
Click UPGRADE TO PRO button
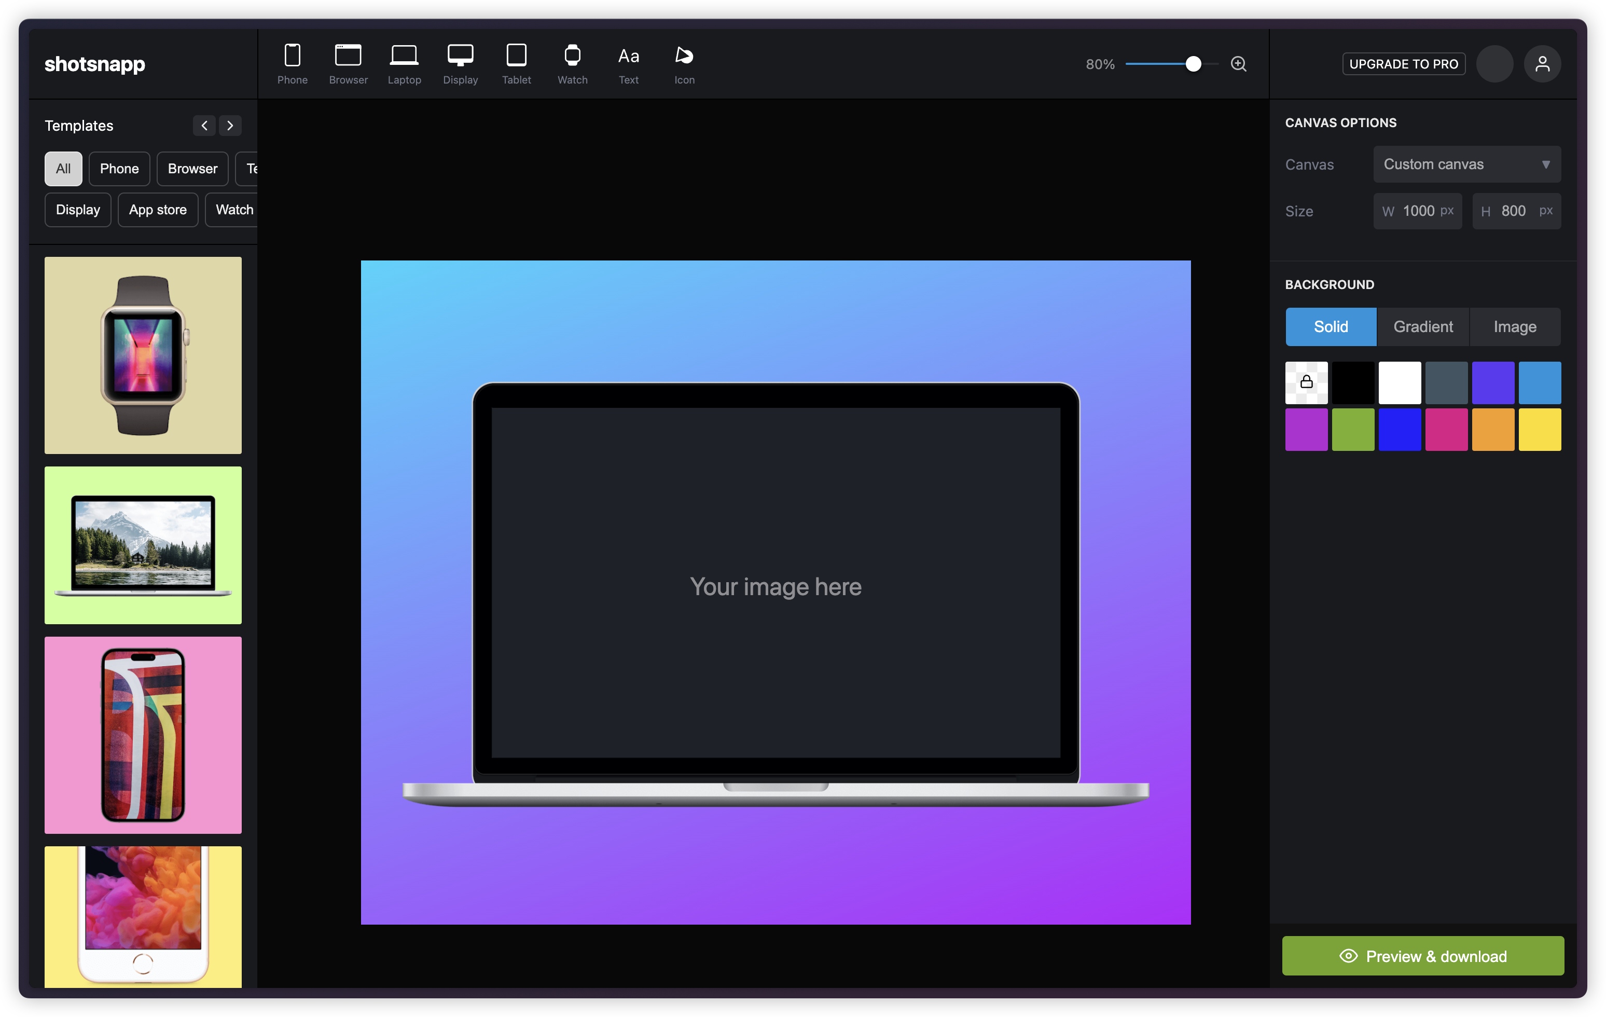click(1403, 64)
